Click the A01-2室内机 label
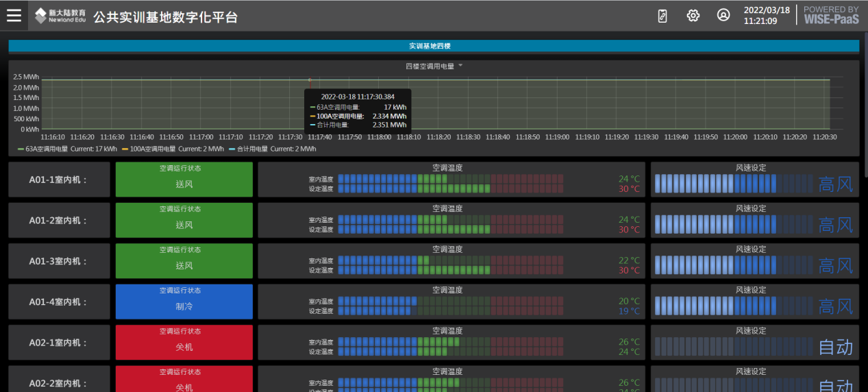Screen dimensions: 868x392 click(x=59, y=221)
